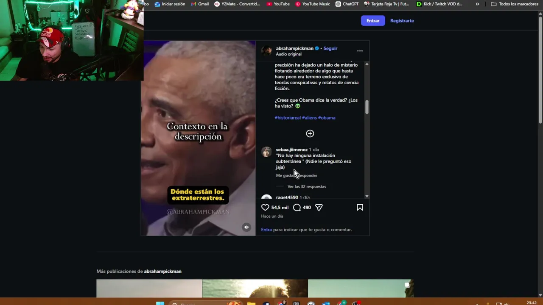
Task: Share the post with the paper-plane icon
Action: click(319, 208)
